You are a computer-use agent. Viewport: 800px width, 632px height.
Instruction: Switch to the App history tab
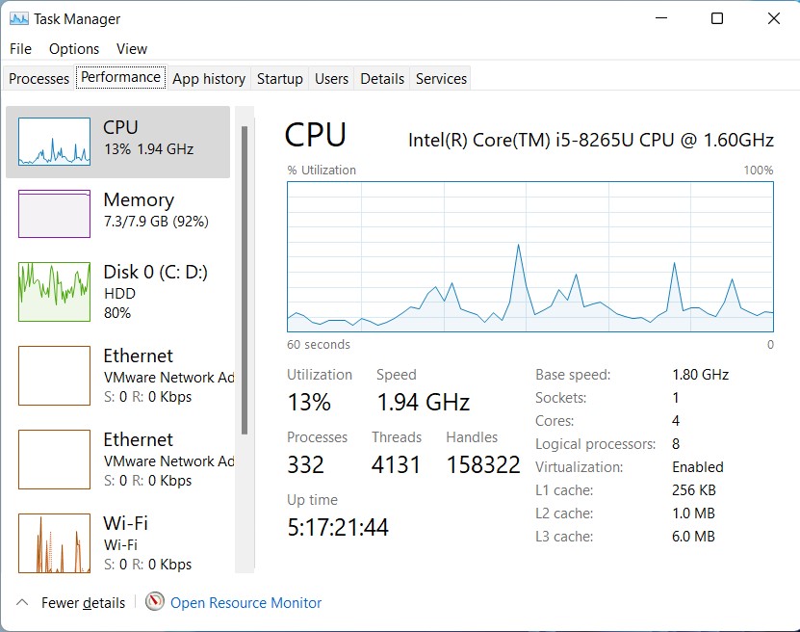pyautogui.click(x=208, y=78)
